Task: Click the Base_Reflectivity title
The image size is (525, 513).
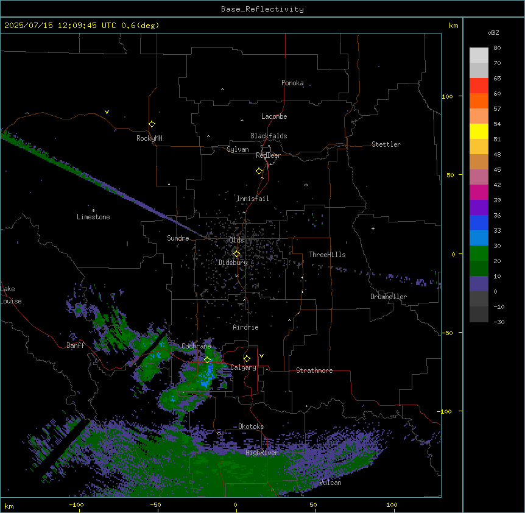Action: [x=262, y=9]
